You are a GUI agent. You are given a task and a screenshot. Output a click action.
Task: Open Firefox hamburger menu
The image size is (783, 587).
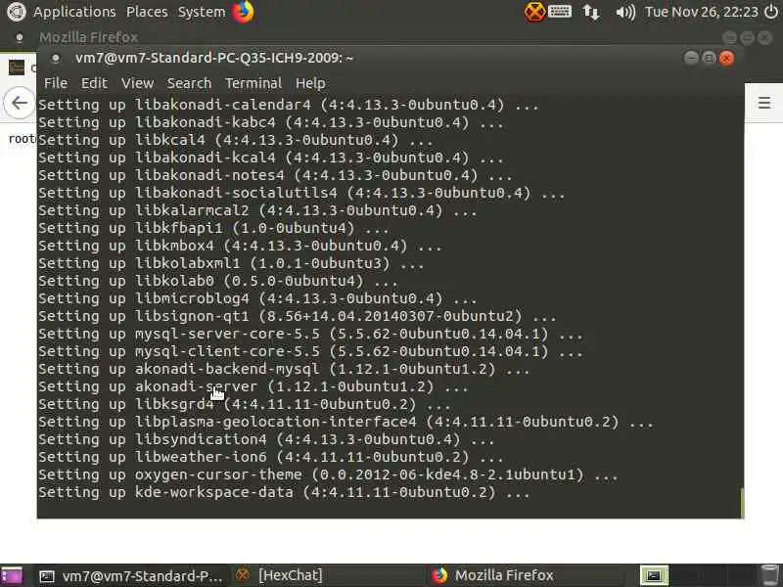coord(764,103)
